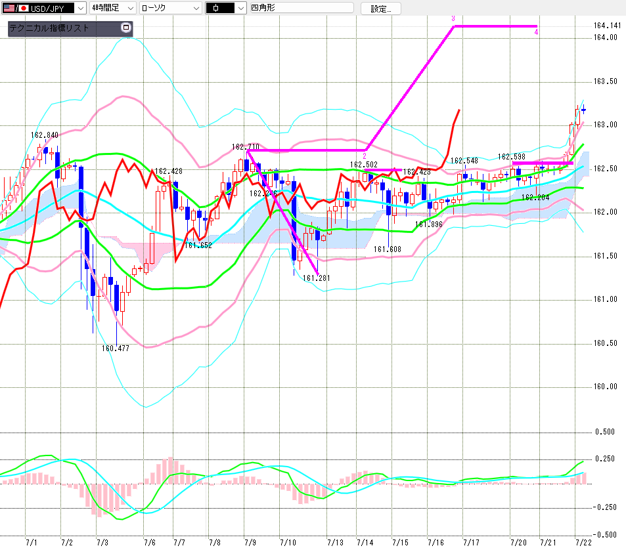
Task: Click the 162.598 high price label
Action: coord(512,157)
